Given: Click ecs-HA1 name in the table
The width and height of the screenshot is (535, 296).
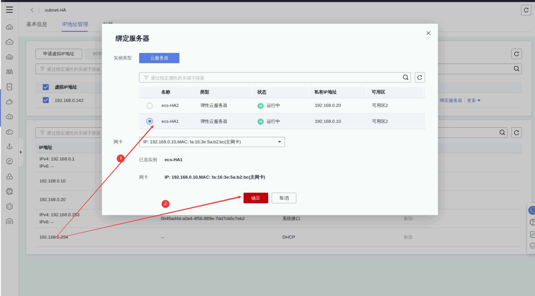Looking at the screenshot, I should (x=170, y=121).
